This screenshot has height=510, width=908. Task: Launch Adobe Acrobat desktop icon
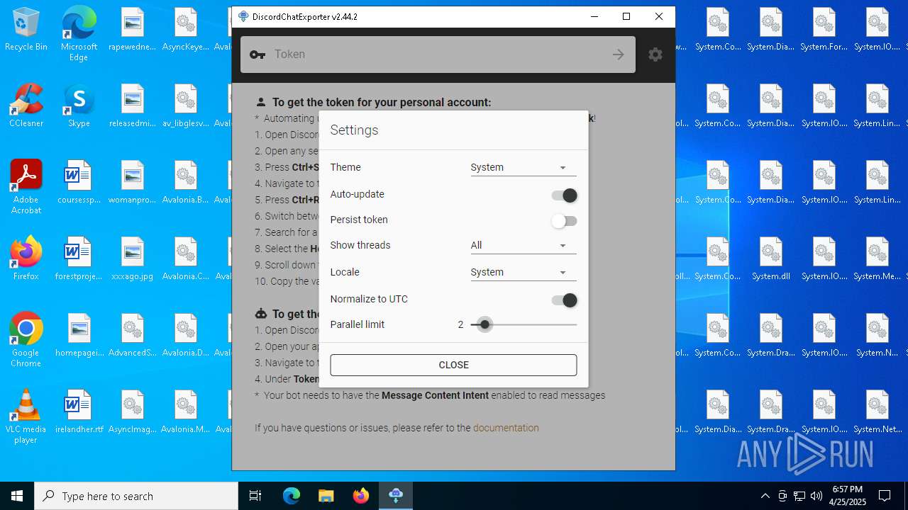tap(26, 187)
